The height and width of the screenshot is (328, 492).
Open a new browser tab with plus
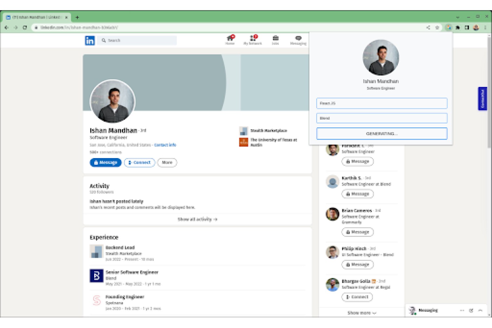pos(77,17)
